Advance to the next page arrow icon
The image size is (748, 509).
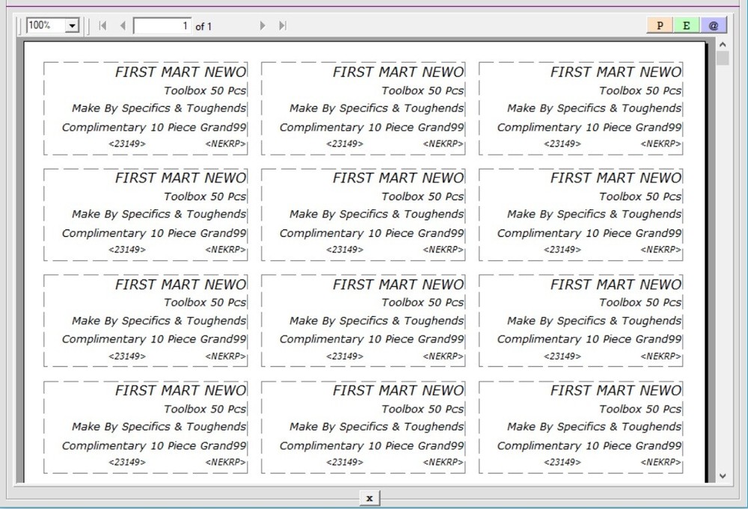pos(262,25)
